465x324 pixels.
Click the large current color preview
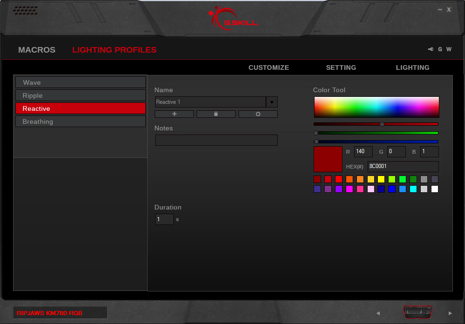point(328,159)
